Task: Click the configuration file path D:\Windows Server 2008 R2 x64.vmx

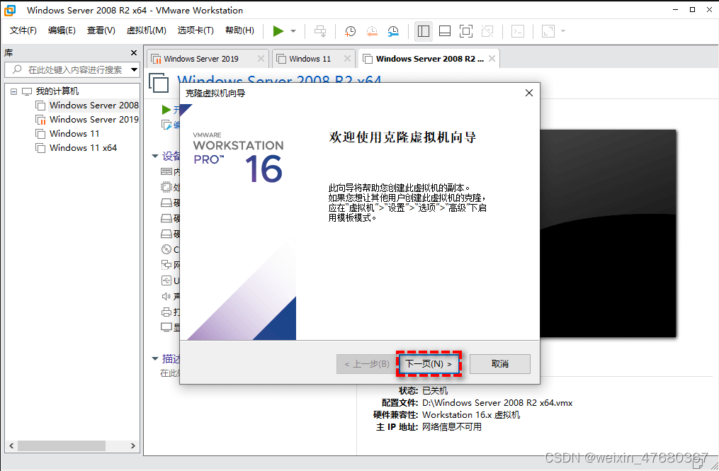Action: (497, 403)
